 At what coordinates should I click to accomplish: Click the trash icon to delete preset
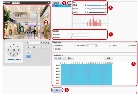48,43
